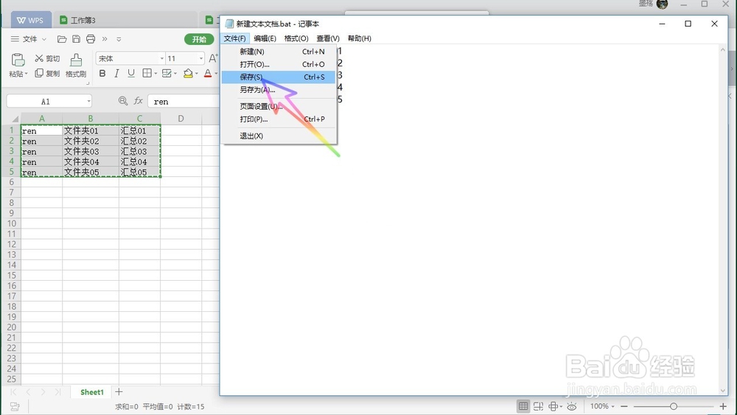Open Notepad 查看(V) menu

328,38
